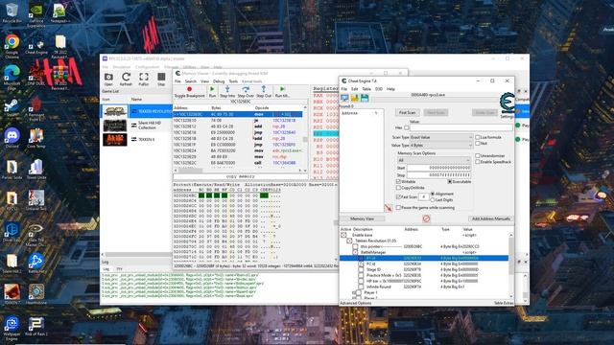The height and width of the screenshot is (345, 614).
Task: Open the Tools menu in Memory Viewer
Action: pyautogui.click(x=233, y=81)
